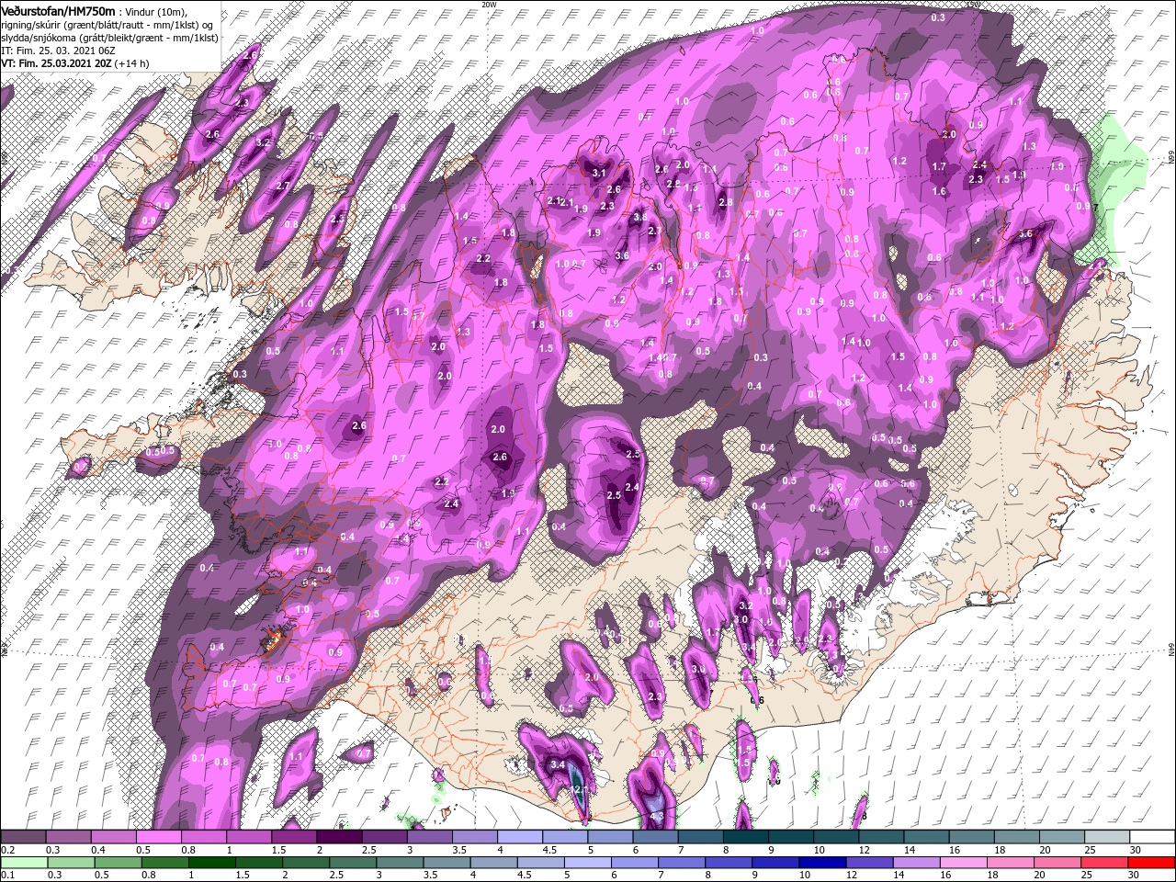1176x882 pixels.
Task: Select the light violet swatch labeled 14 in lower legend
Action: [x=919, y=862]
